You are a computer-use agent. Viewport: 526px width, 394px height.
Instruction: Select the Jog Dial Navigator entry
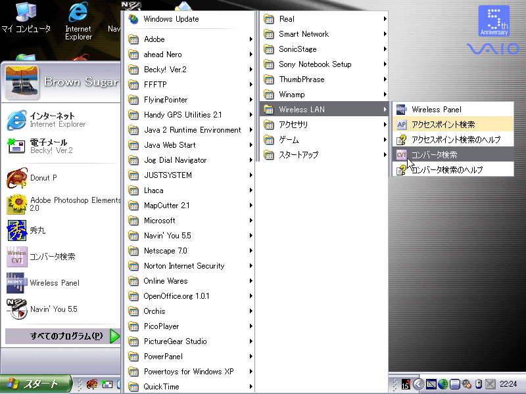click(190, 160)
